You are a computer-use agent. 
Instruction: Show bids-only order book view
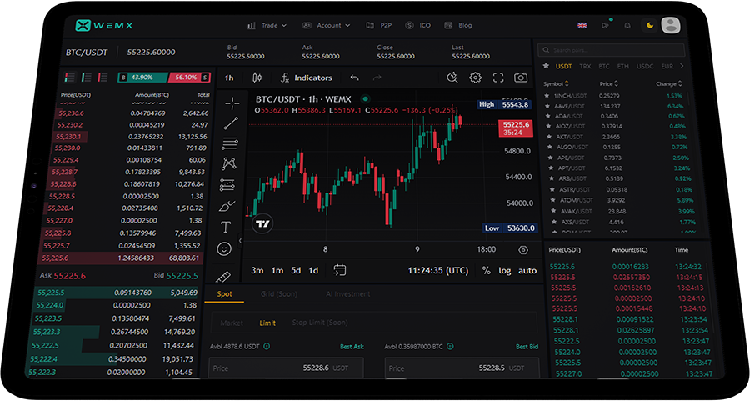click(x=87, y=77)
